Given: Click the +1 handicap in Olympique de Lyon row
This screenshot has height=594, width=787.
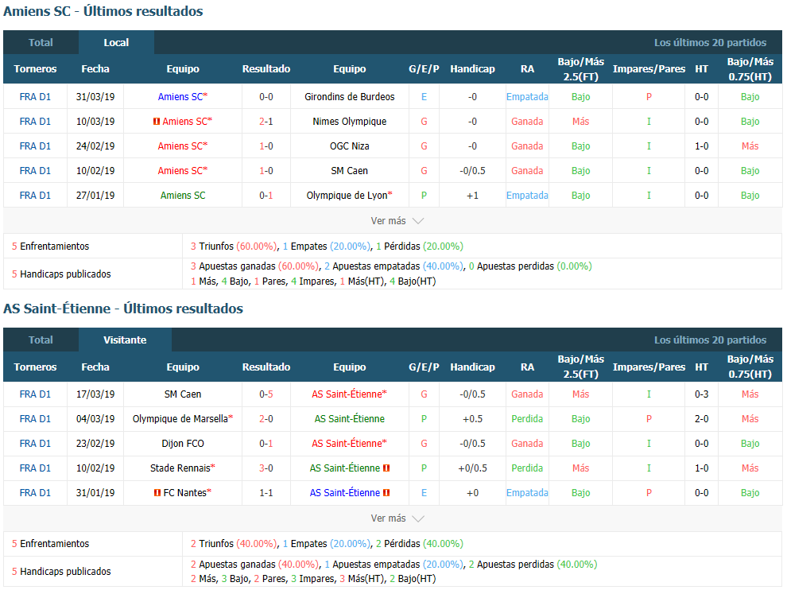Looking at the screenshot, I should [x=472, y=196].
